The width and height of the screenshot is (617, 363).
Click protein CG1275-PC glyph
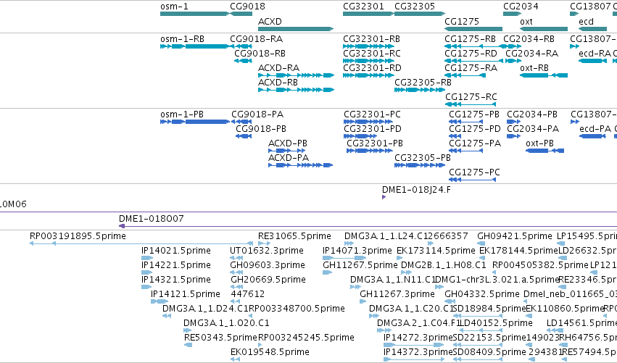(473, 180)
